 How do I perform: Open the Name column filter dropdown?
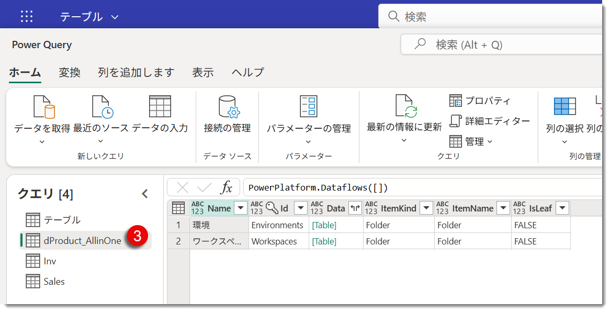[241, 208]
